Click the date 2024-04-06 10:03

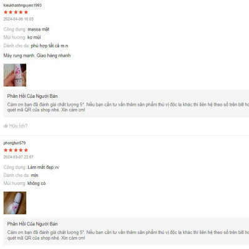coord(19,19)
